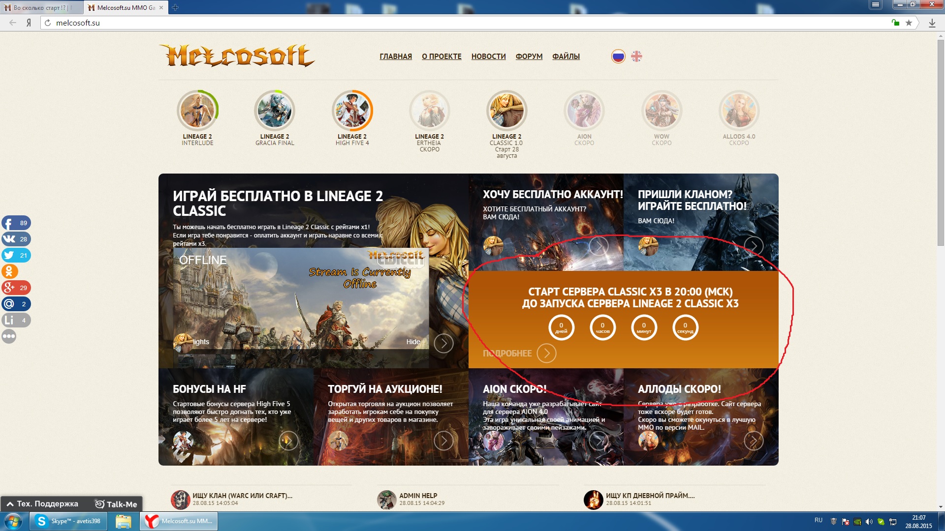Viewport: 945px width, 531px height.
Task: Open О ПРОЕКТЕ menu item
Action: click(x=441, y=57)
